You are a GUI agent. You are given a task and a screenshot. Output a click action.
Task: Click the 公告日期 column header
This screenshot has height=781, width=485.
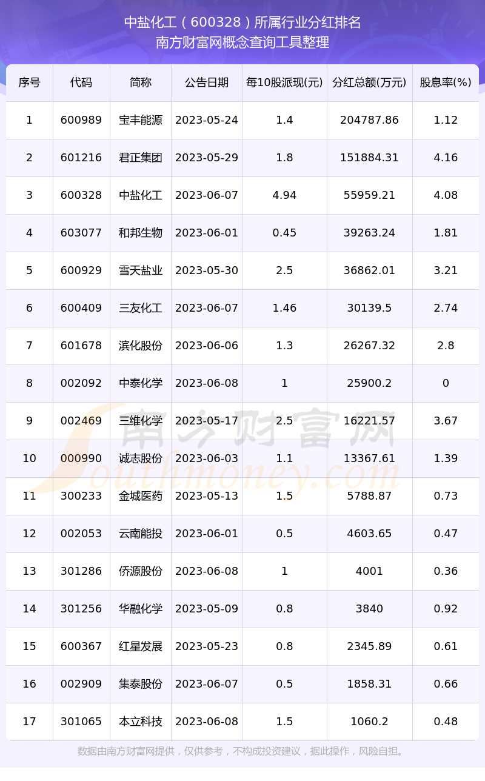[x=207, y=82]
